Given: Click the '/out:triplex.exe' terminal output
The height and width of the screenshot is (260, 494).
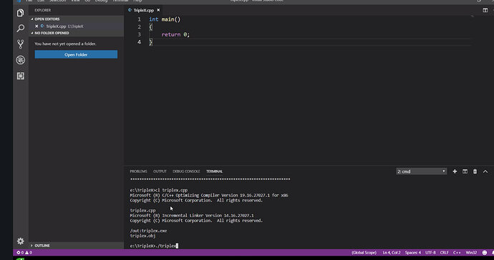Looking at the screenshot, I should point(148,231).
